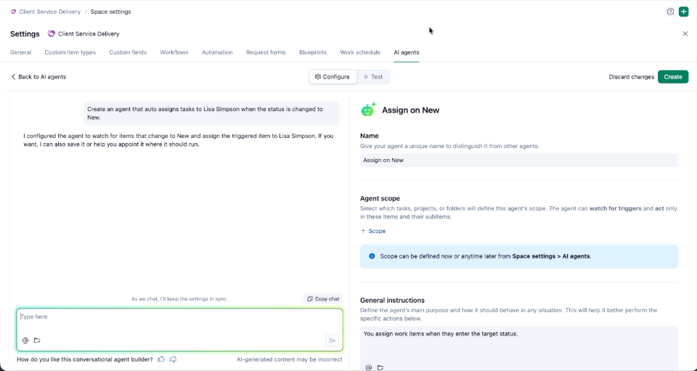Click the @ icon under General instructions

pos(369,367)
